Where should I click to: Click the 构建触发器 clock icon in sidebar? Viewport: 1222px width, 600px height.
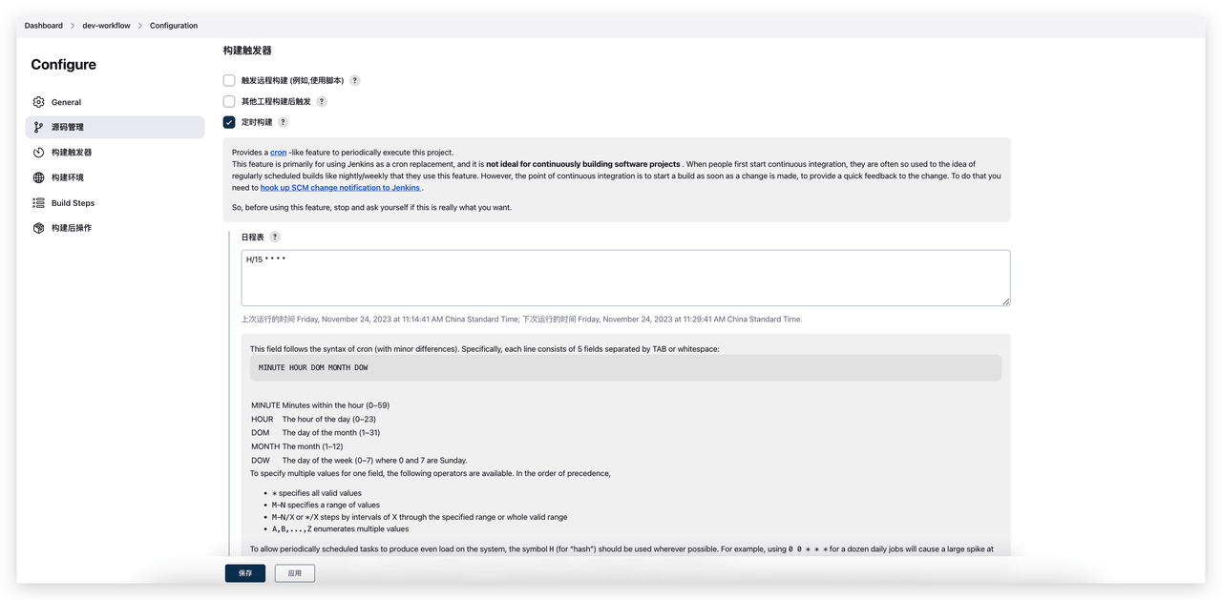point(38,153)
